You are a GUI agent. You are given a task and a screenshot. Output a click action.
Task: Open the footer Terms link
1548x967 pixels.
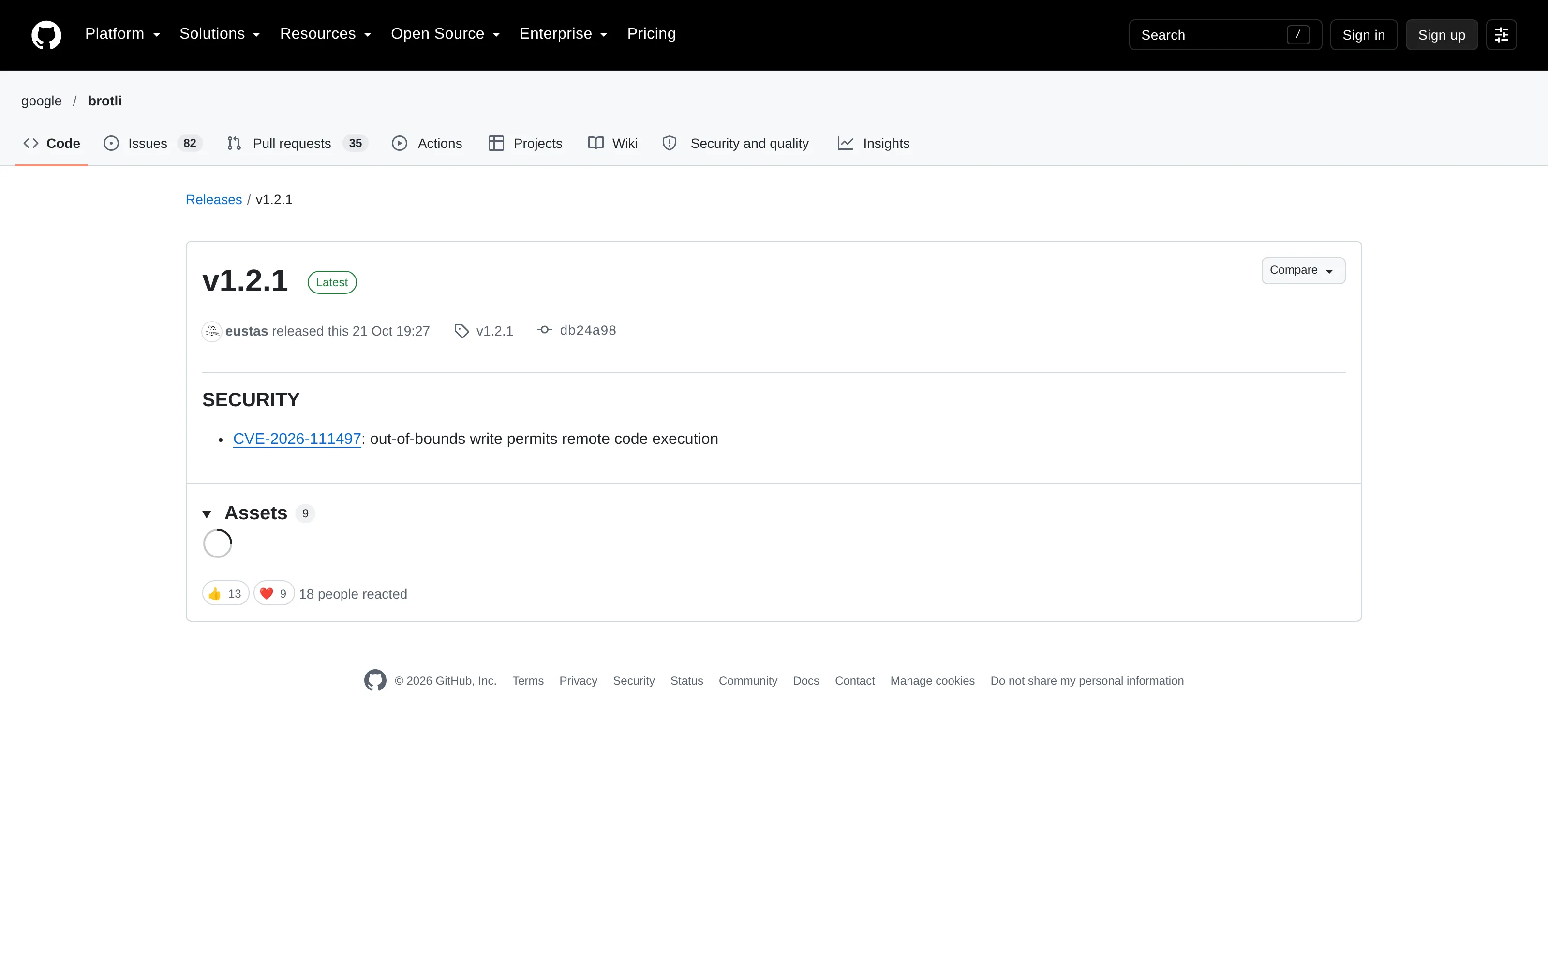528,680
